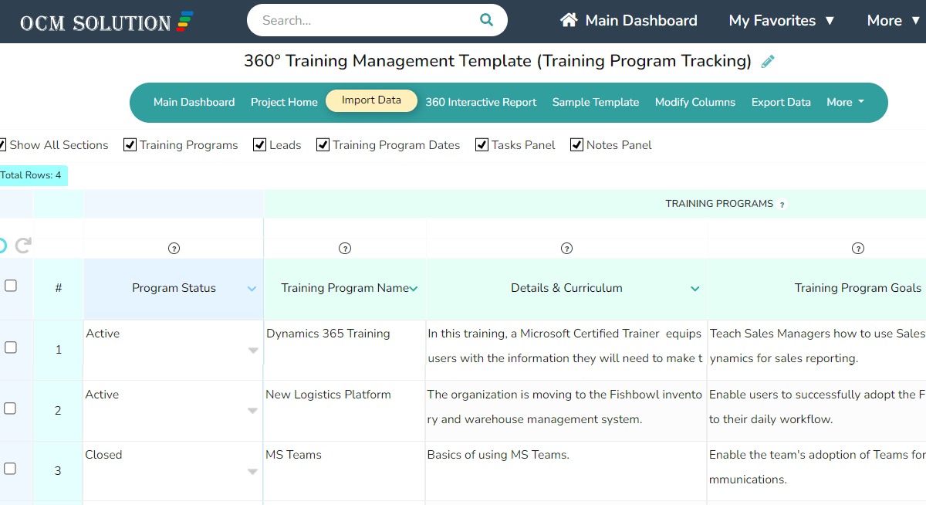Open help for the Program Status column
926x505 pixels.
click(174, 249)
